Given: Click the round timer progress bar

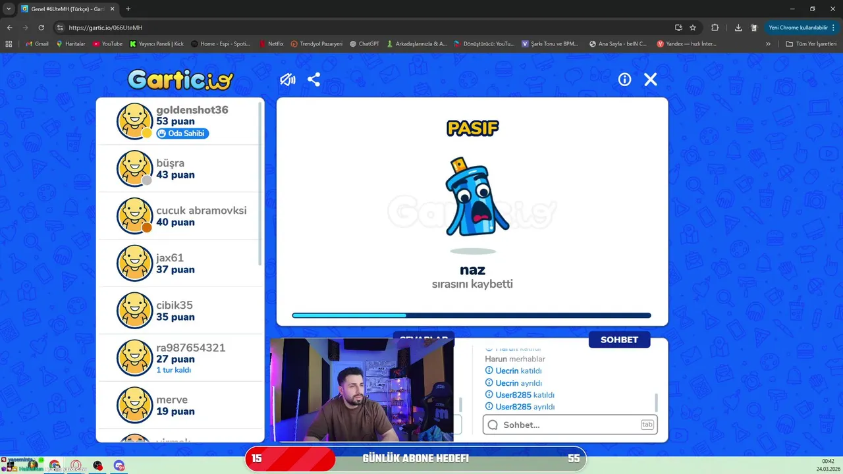Looking at the screenshot, I should tap(472, 315).
